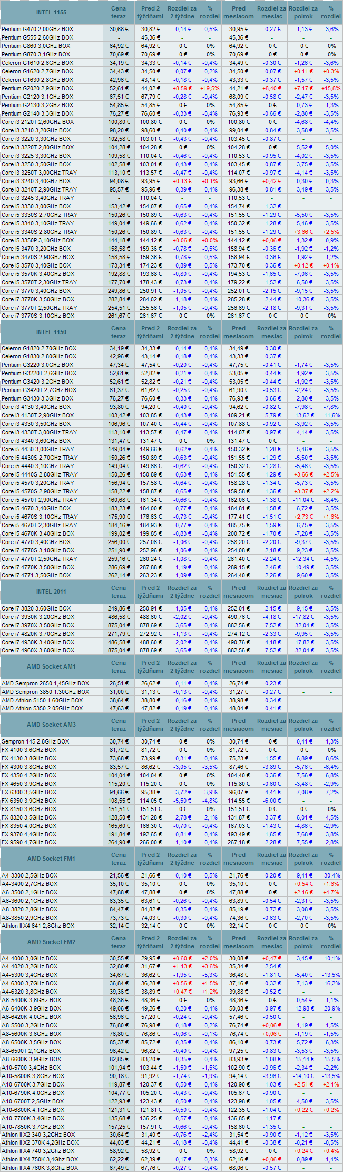Select Core i5 4570T 2,90GHz TRAY name
343x1172 pixels.
click(40, 500)
